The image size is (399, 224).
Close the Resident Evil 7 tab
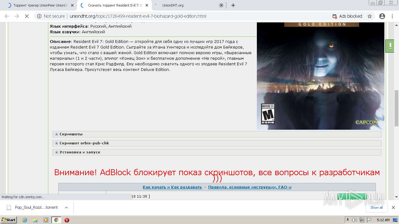pos(147,5)
